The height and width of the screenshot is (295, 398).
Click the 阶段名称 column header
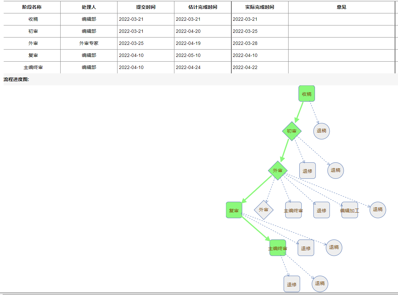[x=32, y=7]
